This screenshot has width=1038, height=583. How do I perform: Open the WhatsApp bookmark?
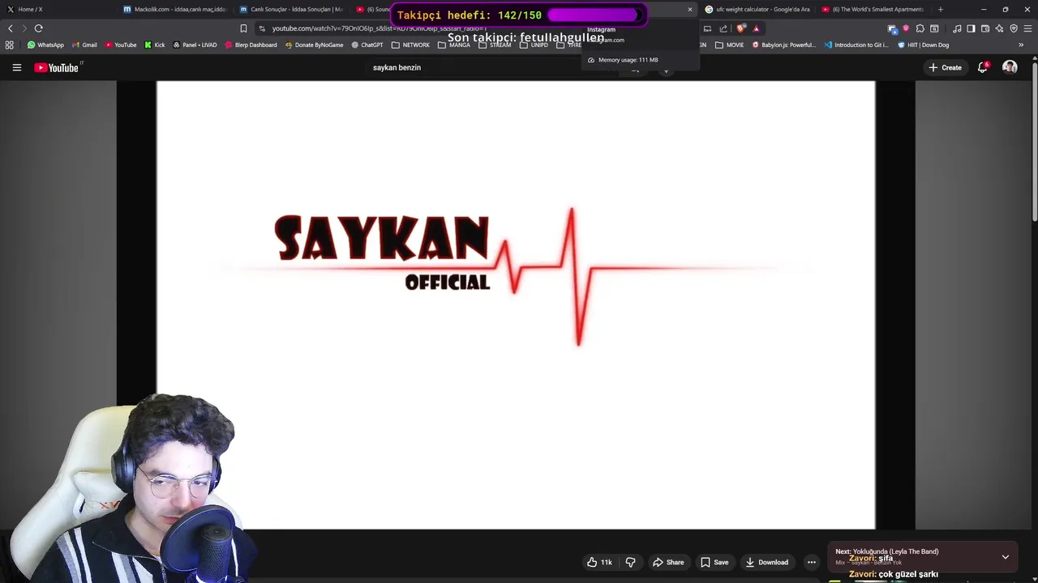pos(45,45)
